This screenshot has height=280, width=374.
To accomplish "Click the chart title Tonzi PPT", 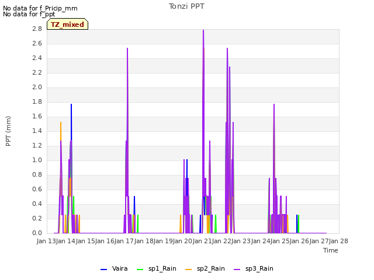I will coord(186,6).
